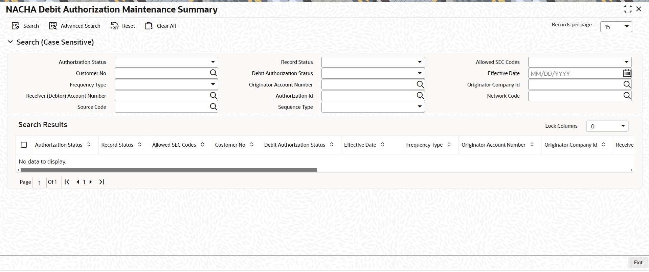
Task: Open the Authorization Status dropdown
Action: coord(166,62)
